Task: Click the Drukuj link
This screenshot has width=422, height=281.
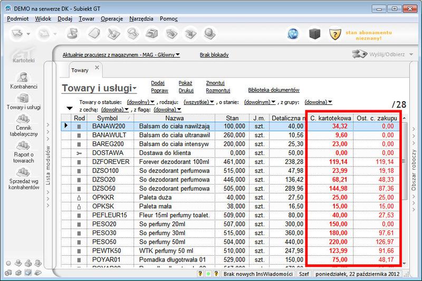Action: [x=186, y=90]
